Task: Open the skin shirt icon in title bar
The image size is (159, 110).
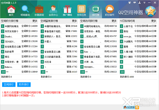Action: click(130, 3)
